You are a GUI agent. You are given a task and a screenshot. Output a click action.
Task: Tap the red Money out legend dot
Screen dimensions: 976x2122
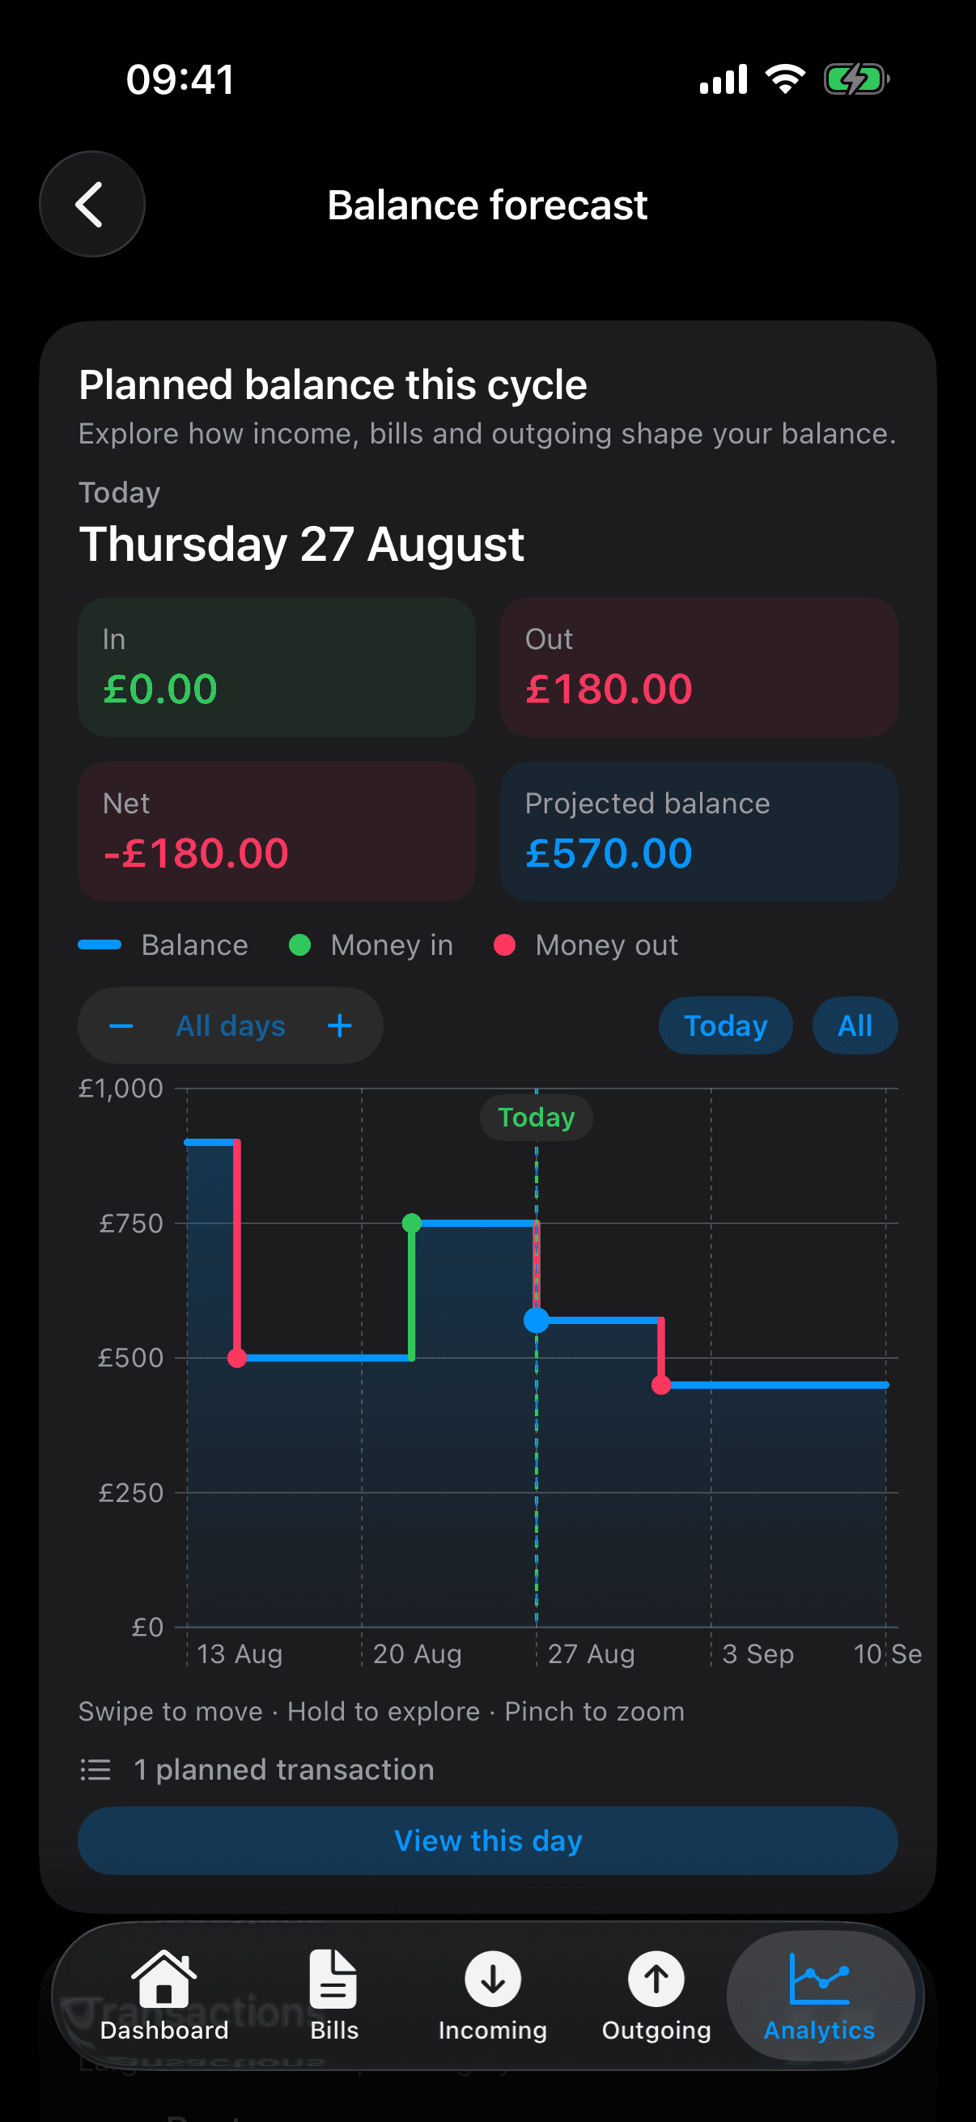[504, 944]
